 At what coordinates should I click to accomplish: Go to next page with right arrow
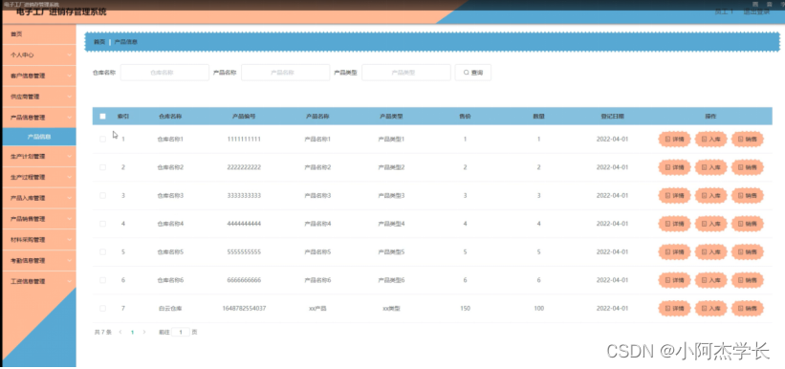[x=144, y=332]
